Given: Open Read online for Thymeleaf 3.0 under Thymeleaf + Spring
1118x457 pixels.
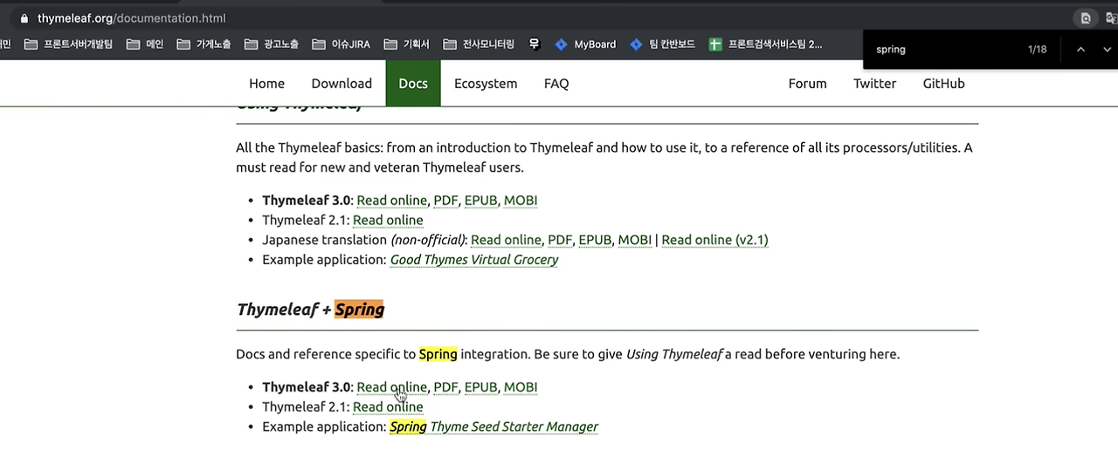Looking at the screenshot, I should click(391, 387).
